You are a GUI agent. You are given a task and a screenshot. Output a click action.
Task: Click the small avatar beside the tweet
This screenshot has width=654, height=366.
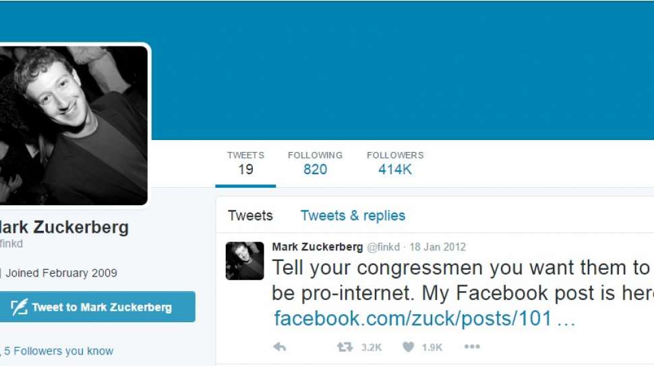(245, 260)
